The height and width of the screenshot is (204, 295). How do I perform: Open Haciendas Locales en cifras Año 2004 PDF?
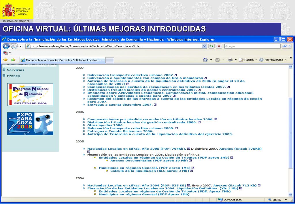pos(137,186)
